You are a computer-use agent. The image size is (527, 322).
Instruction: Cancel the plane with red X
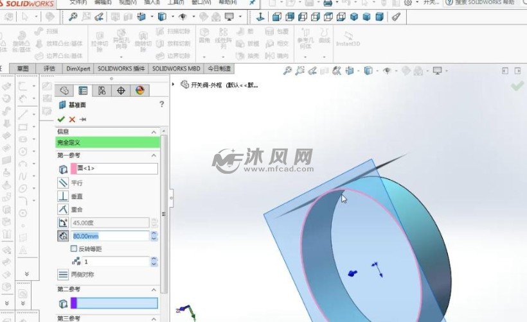point(72,119)
